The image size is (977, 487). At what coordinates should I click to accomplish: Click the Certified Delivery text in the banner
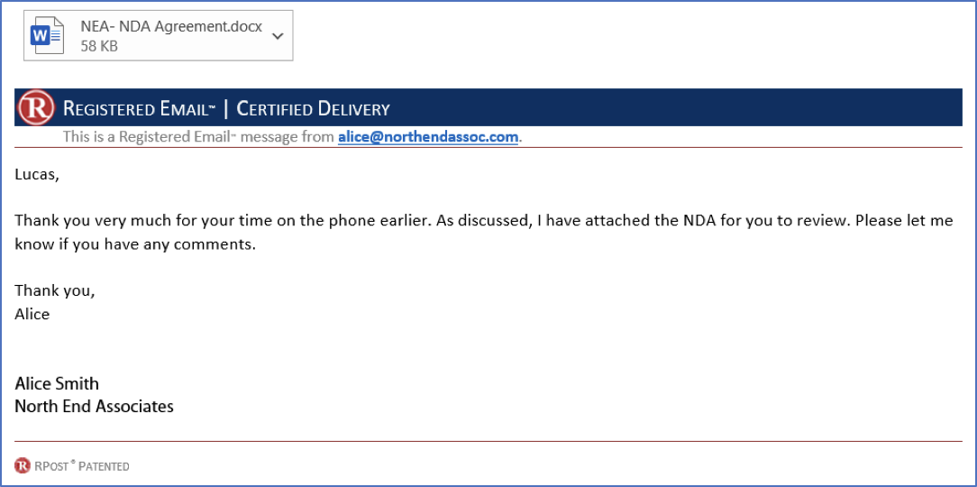pyautogui.click(x=314, y=109)
